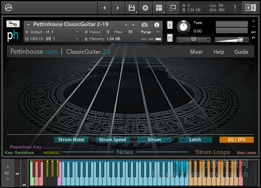
Task: Toggle the Latch button
Action: pyautogui.click(x=195, y=139)
